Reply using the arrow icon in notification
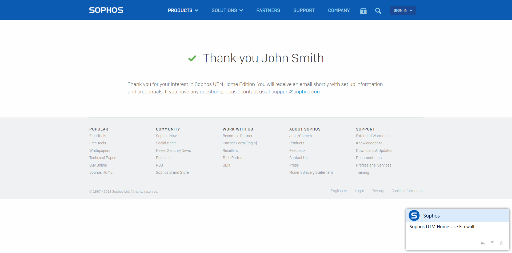Screen dimensions: 512x253 click(x=483, y=243)
